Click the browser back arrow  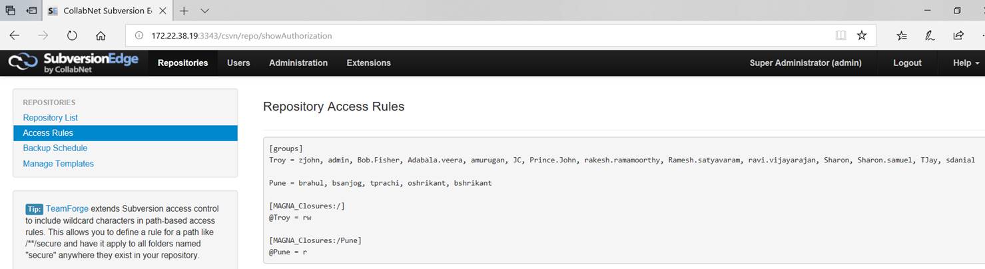(14, 35)
